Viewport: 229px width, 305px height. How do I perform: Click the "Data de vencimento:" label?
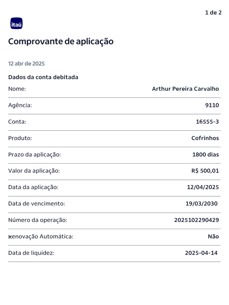[37, 204]
